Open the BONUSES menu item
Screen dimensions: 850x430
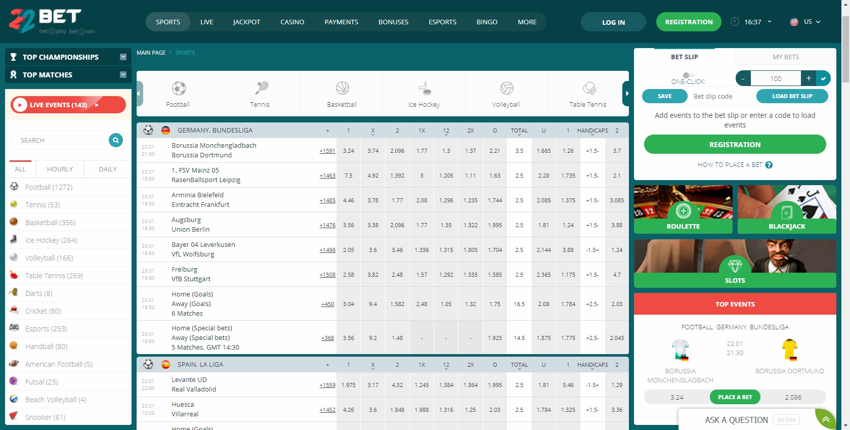393,22
